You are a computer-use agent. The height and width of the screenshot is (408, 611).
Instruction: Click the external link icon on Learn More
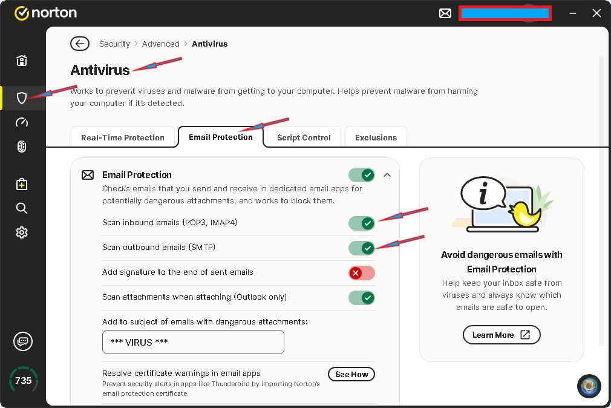point(525,335)
